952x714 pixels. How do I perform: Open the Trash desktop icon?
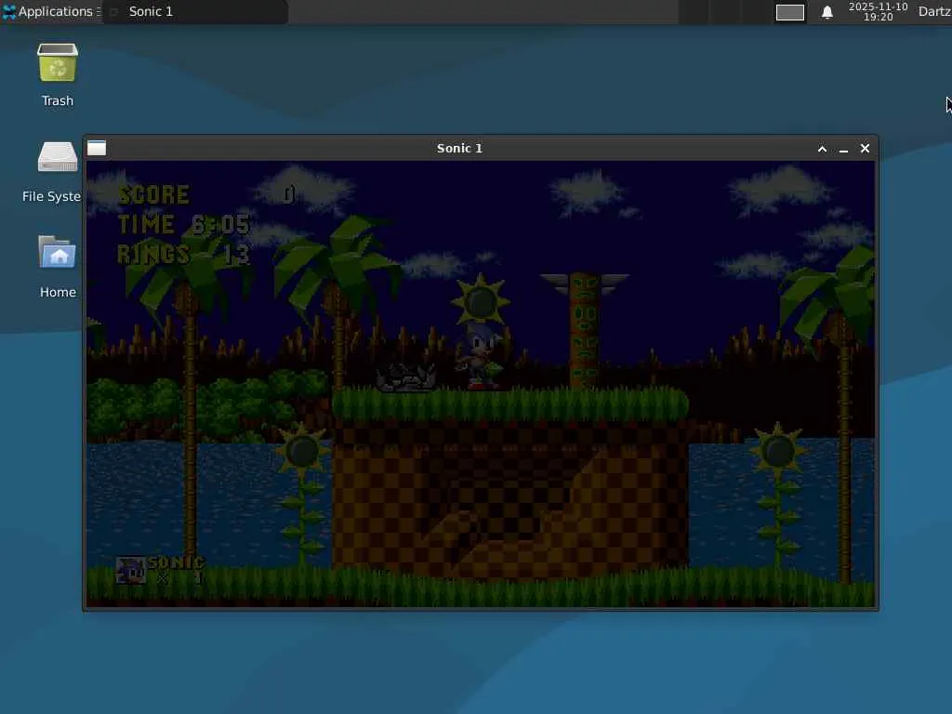[x=58, y=75]
